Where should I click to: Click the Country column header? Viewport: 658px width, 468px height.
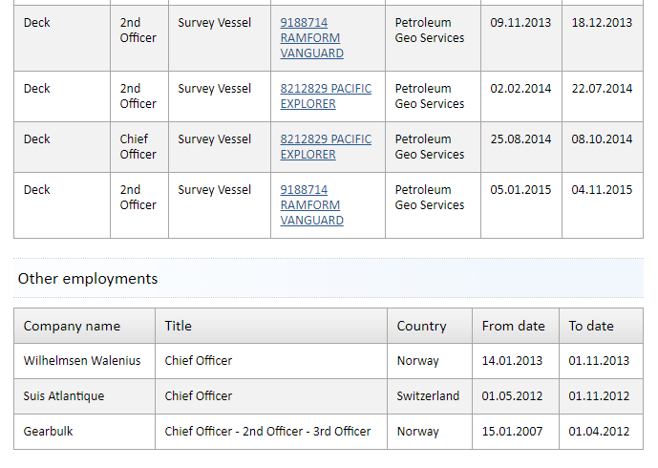coord(430,326)
